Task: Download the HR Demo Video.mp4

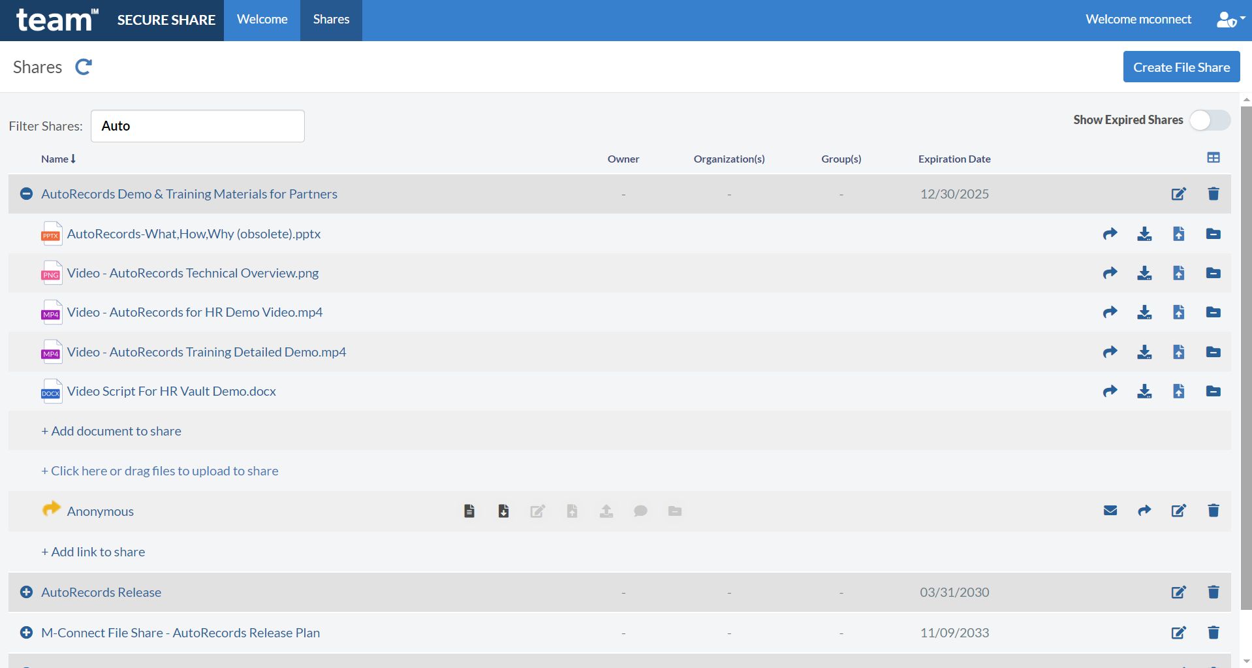Action: (1144, 312)
